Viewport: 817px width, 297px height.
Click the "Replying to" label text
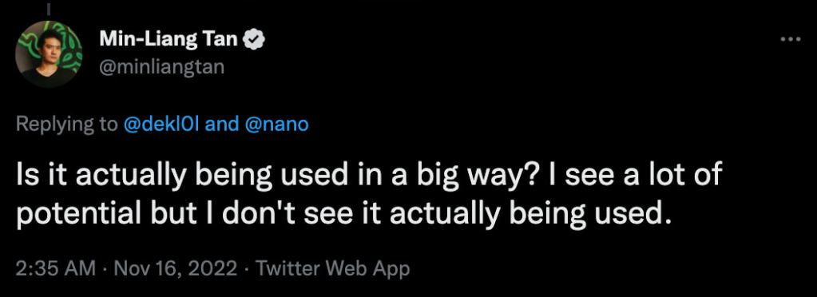(x=67, y=125)
